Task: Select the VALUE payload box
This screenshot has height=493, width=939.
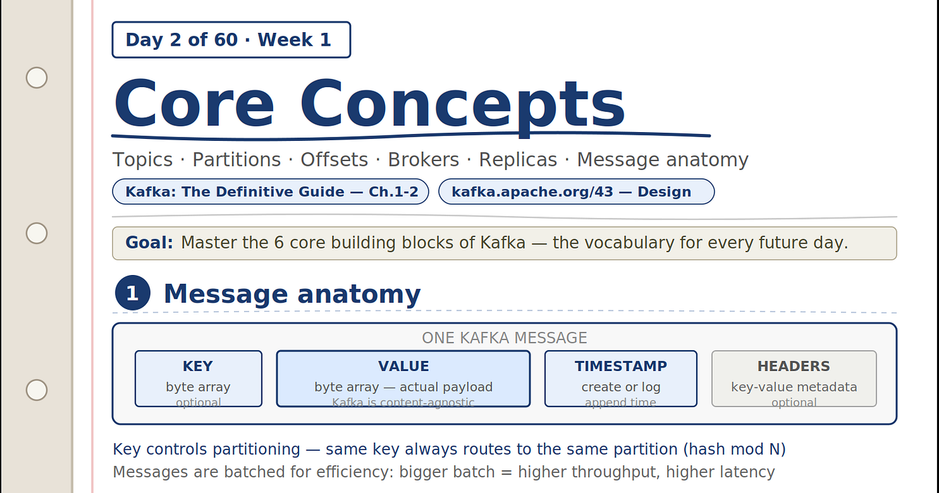Action: point(404,379)
